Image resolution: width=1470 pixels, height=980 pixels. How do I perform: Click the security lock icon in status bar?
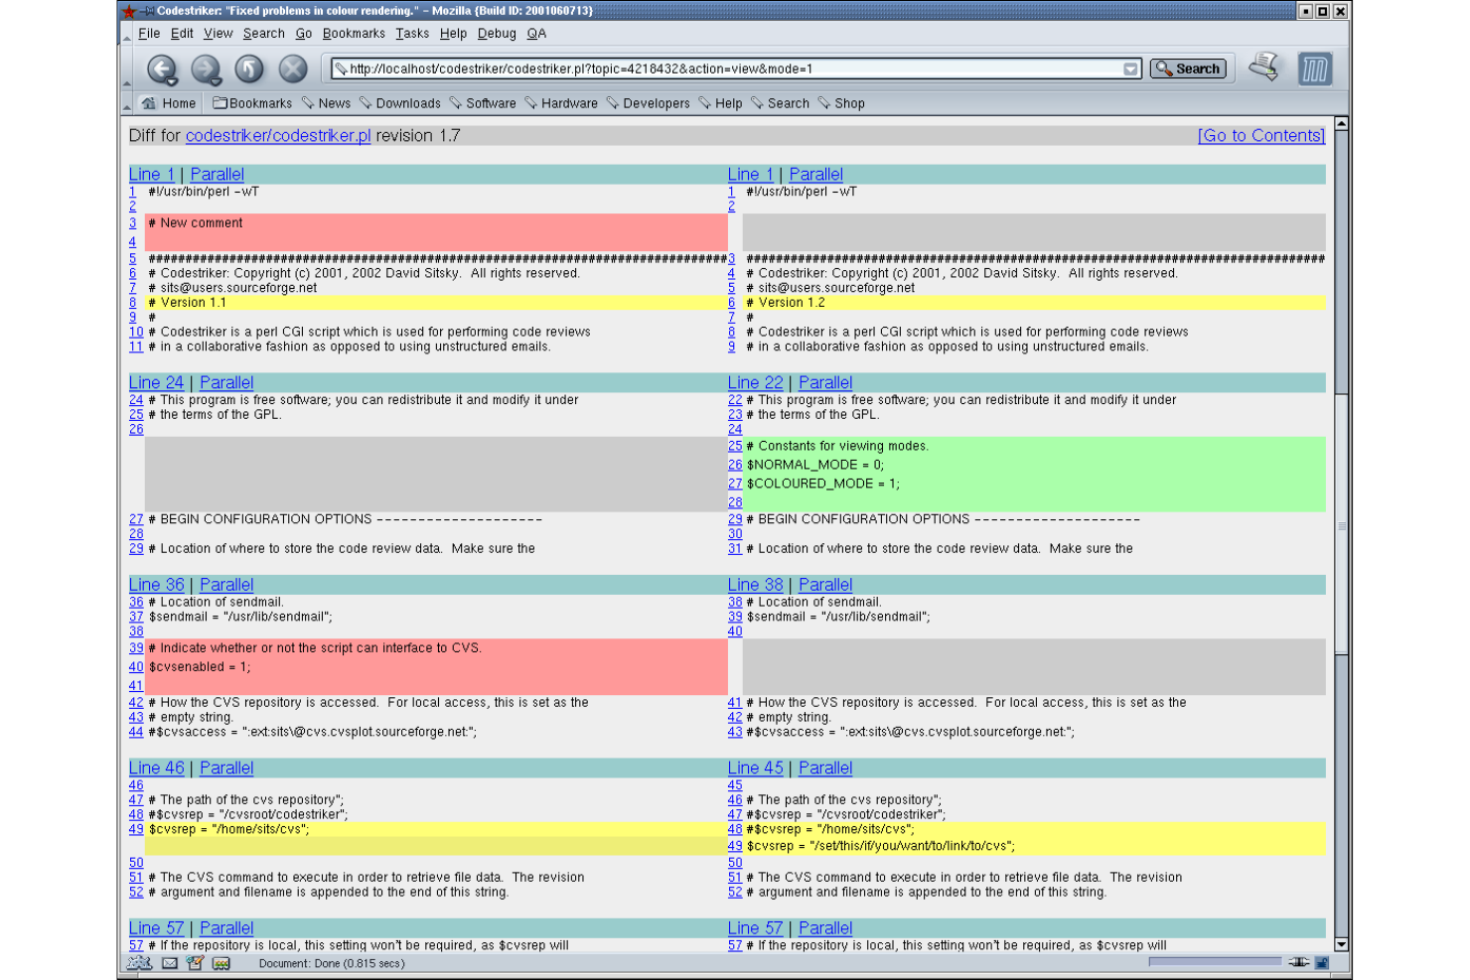pyautogui.click(x=1322, y=962)
